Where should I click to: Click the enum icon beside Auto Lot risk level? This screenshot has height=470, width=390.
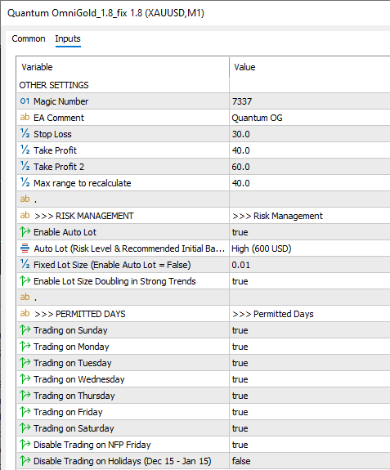(25, 248)
